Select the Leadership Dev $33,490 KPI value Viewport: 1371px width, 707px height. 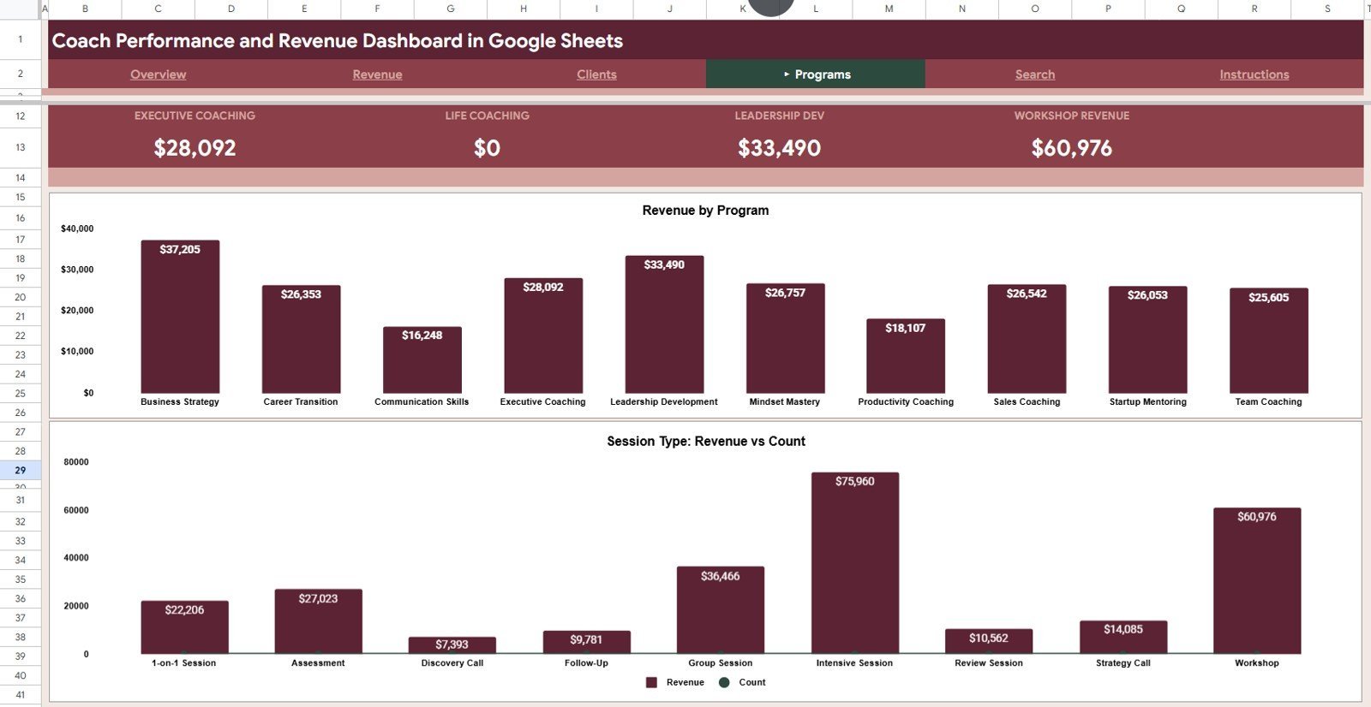[779, 148]
